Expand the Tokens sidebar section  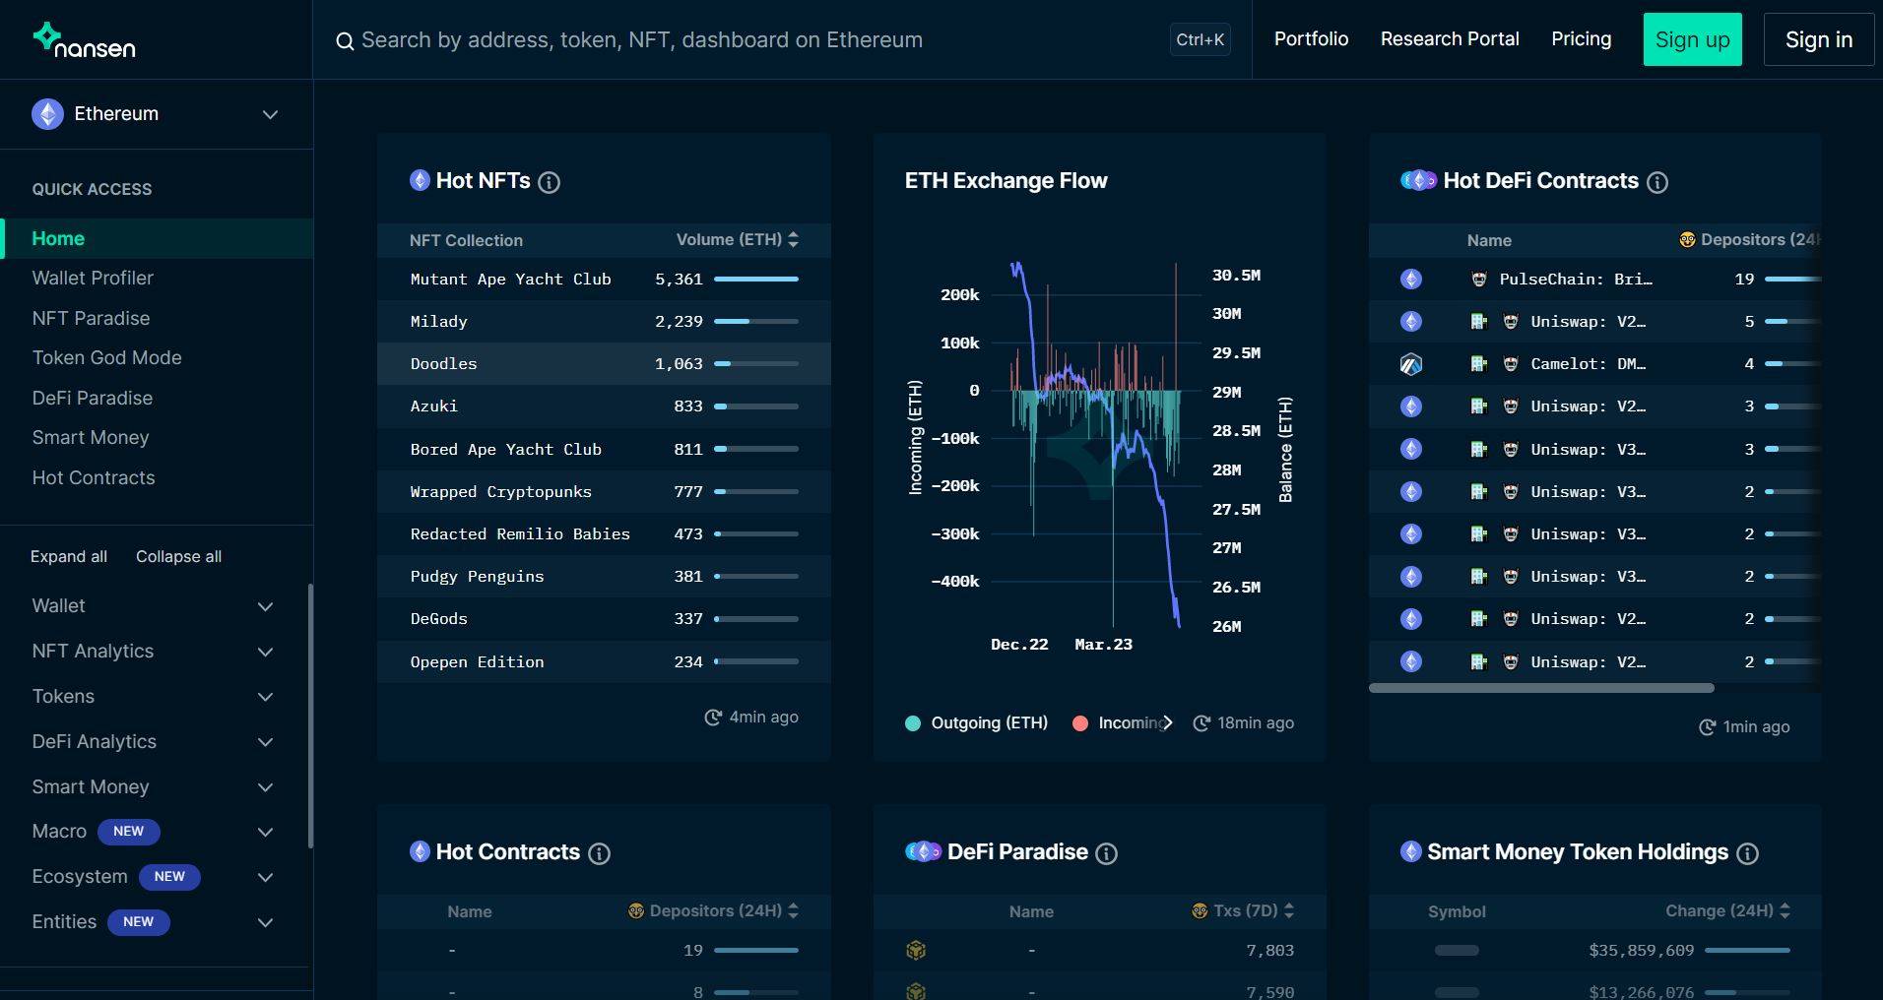click(x=153, y=697)
